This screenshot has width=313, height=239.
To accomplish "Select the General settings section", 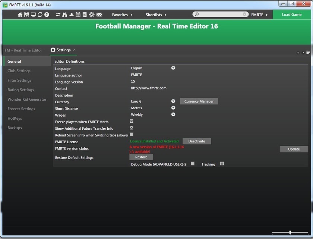I will [27, 61].
